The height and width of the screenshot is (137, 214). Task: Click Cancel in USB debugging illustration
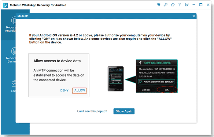pyautogui.click(x=146, y=90)
